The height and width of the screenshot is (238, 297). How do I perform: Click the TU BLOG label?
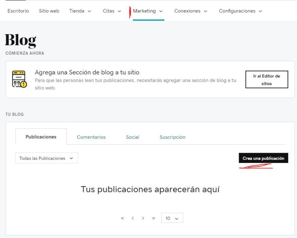coord(15,114)
